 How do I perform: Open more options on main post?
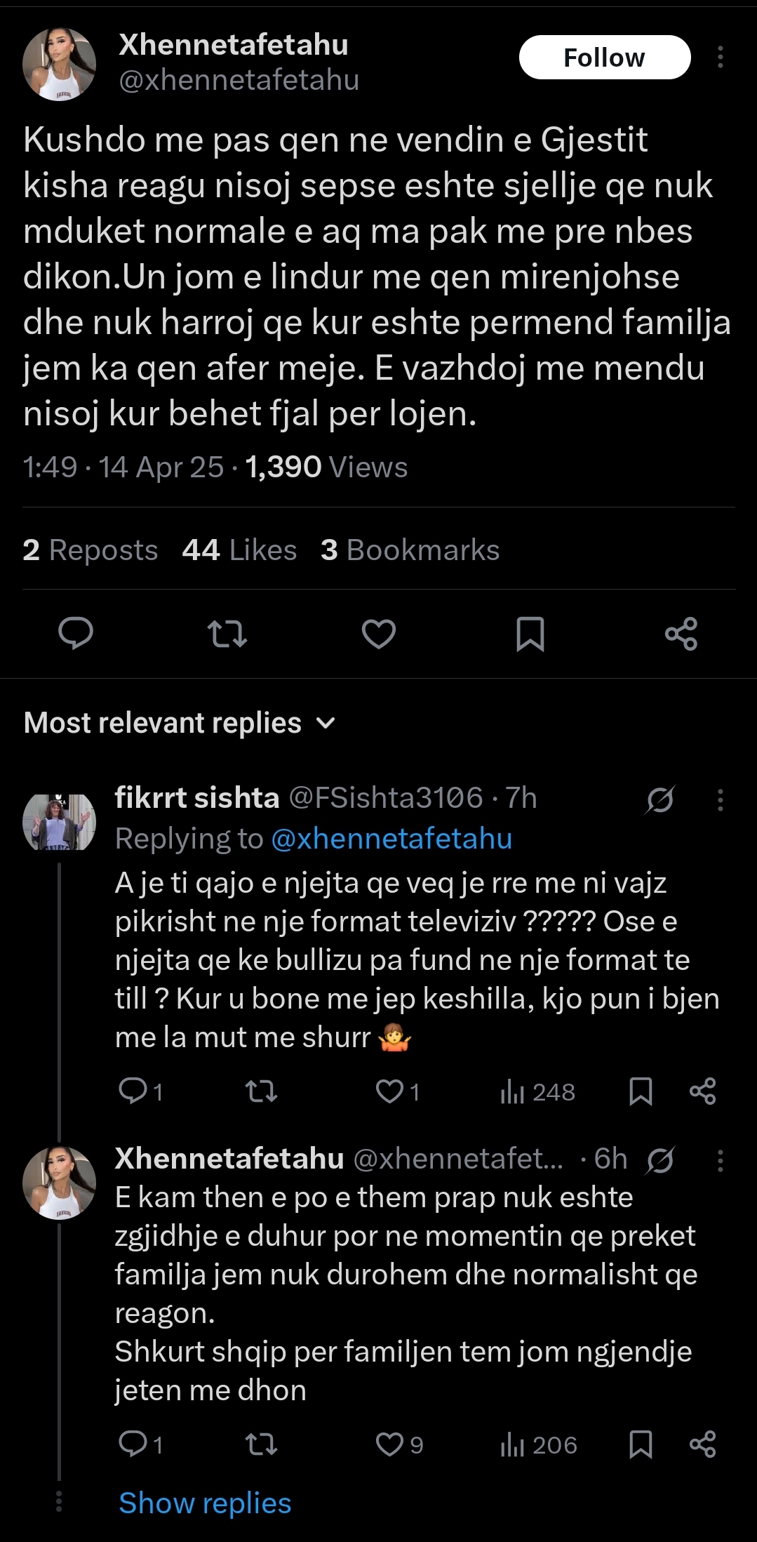(720, 58)
